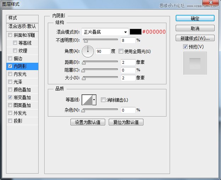Click the 角度 value field showing 90
This screenshot has width=221, height=180.
point(103,51)
